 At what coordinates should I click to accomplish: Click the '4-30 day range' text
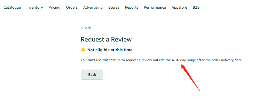coord(184,60)
